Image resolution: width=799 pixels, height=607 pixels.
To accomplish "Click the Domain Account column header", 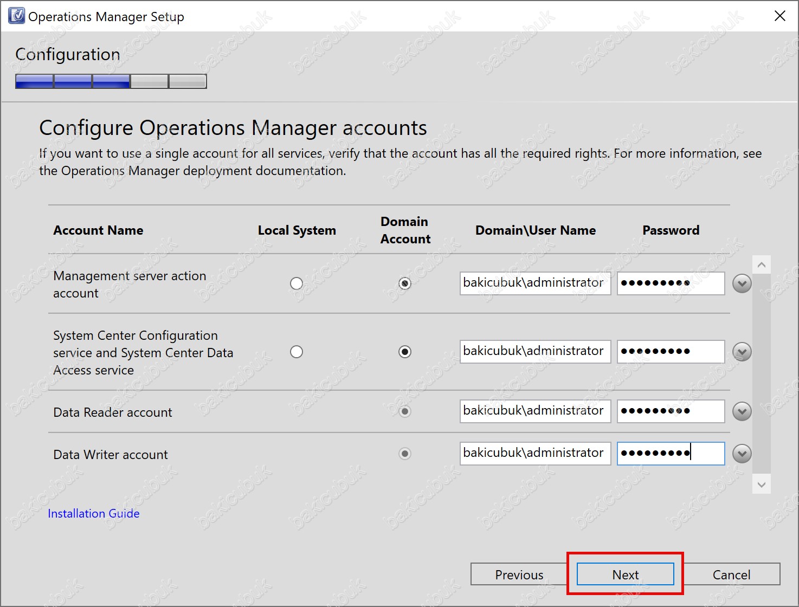I will click(x=405, y=230).
